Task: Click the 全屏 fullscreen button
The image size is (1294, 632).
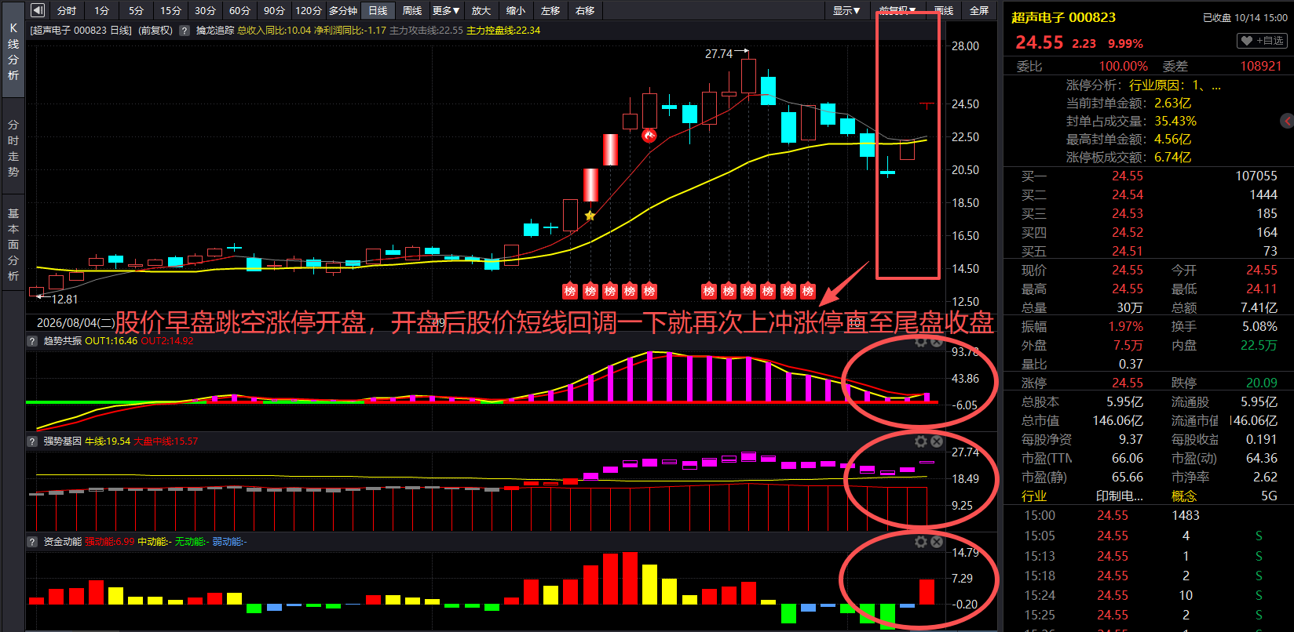Action: click(979, 10)
